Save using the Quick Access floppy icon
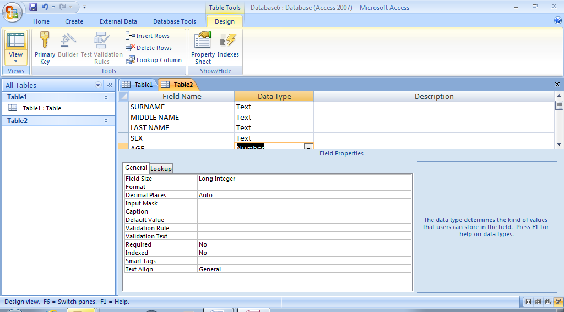The height and width of the screenshot is (312, 564). point(33,7)
